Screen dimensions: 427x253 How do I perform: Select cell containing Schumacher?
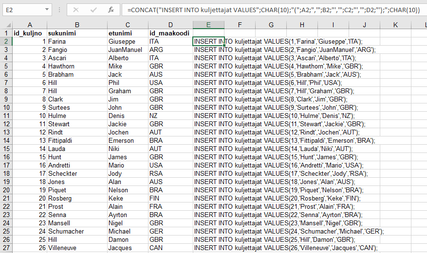(77, 231)
